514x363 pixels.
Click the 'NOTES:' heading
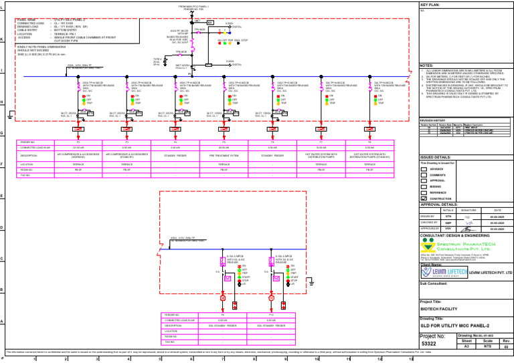pos(426,66)
